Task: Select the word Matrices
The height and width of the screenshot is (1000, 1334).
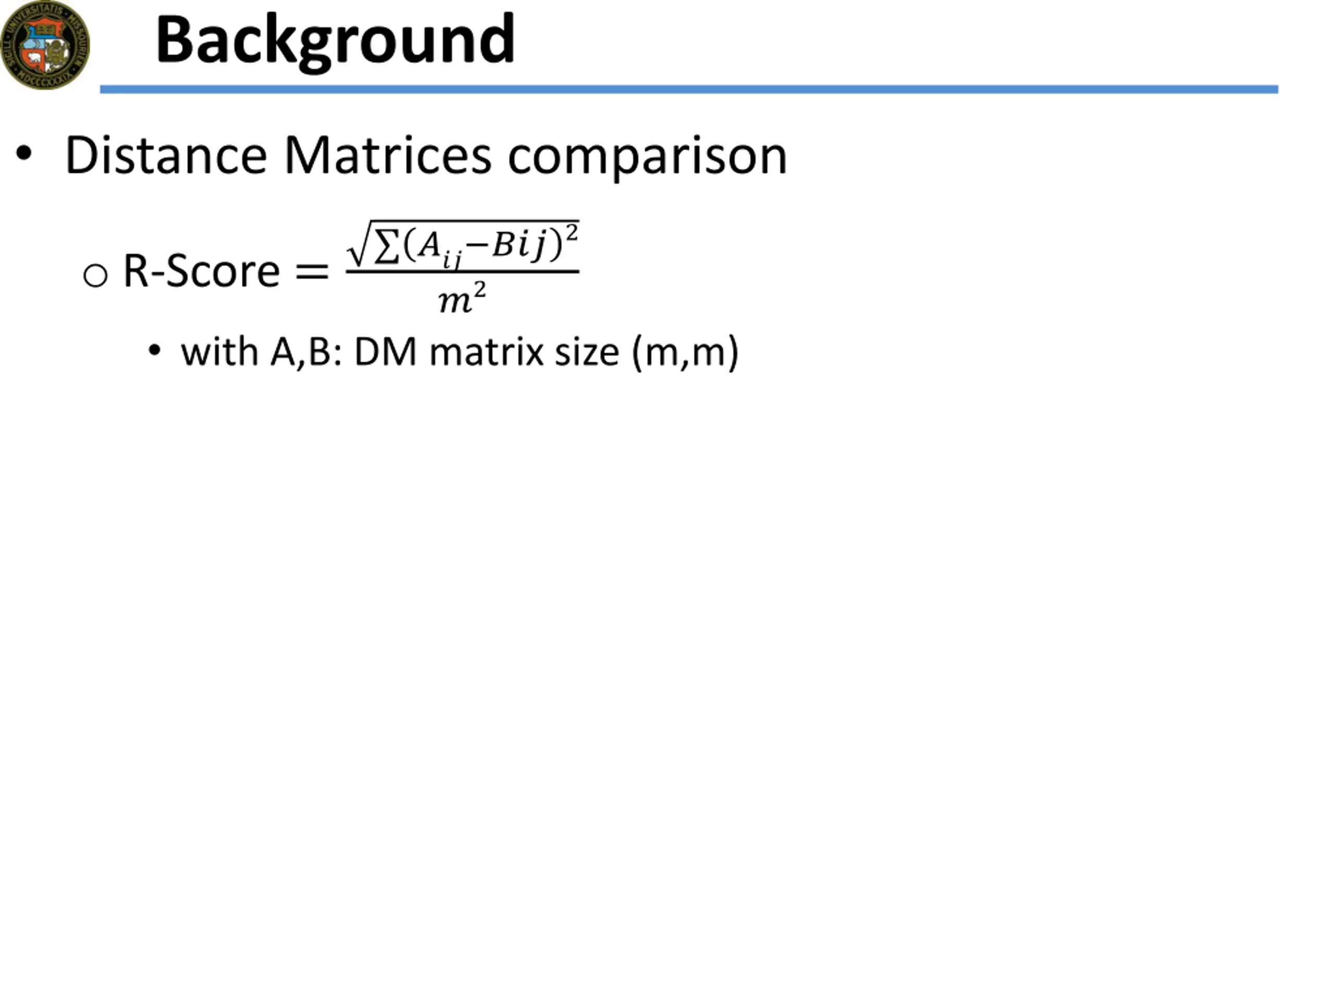Action: point(388,156)
